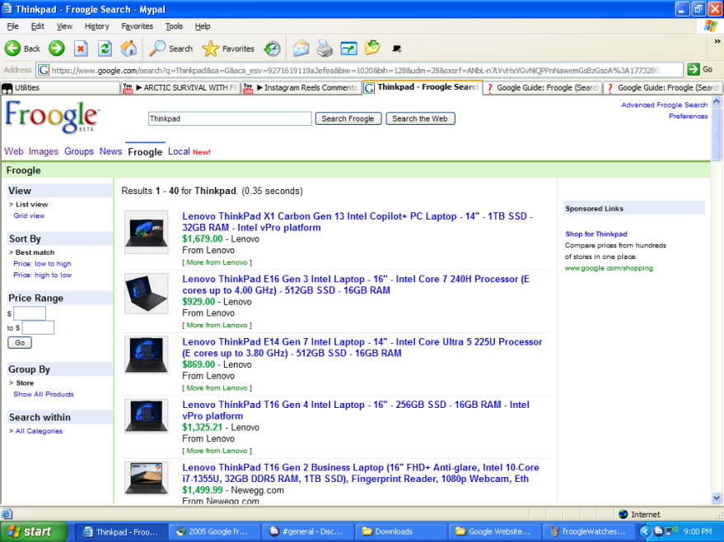Screen dimensions: 724x542
Task: Open frogleWatches taskbar item
Action: coord(589,531)
